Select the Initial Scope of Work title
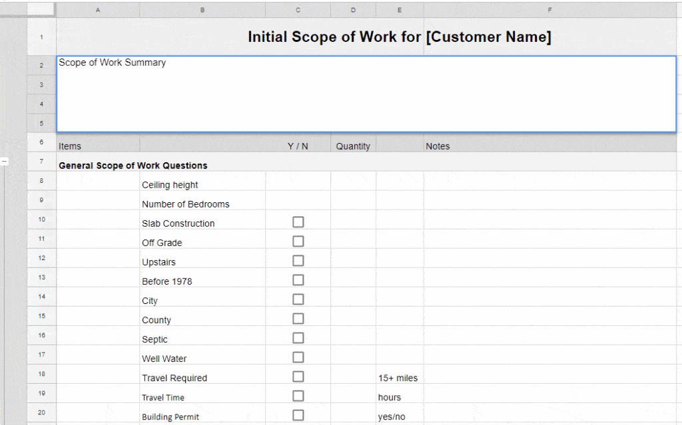682x425 pixels. coord(400,37)
